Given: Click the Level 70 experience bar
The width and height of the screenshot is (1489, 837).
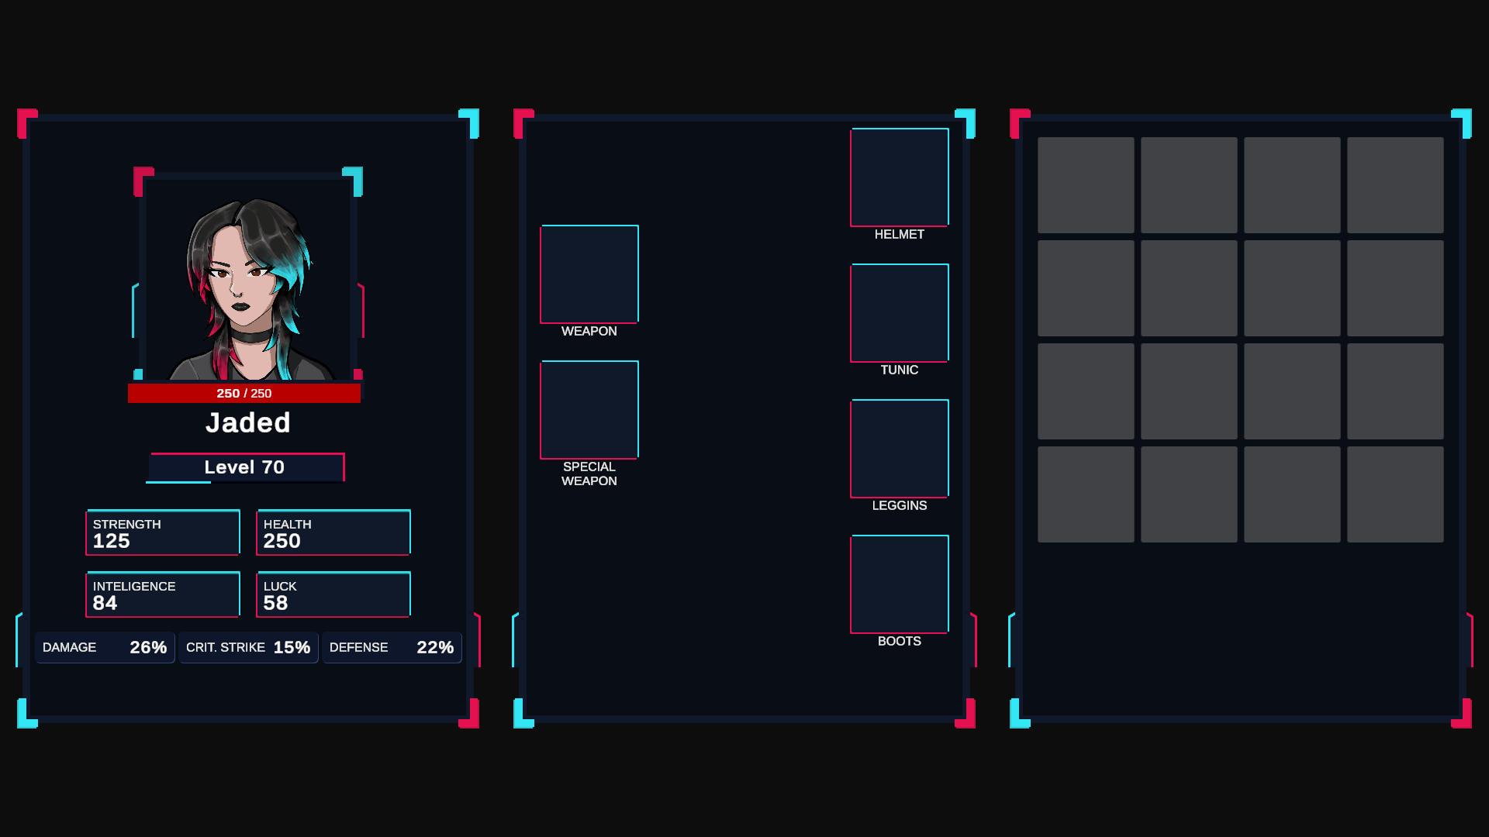Looking at the screenshot, I should click(x=245, y=467).
